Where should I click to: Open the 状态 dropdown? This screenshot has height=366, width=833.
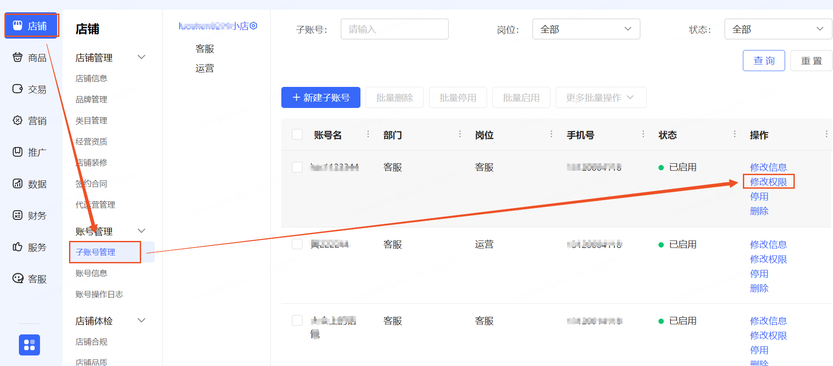778,29
